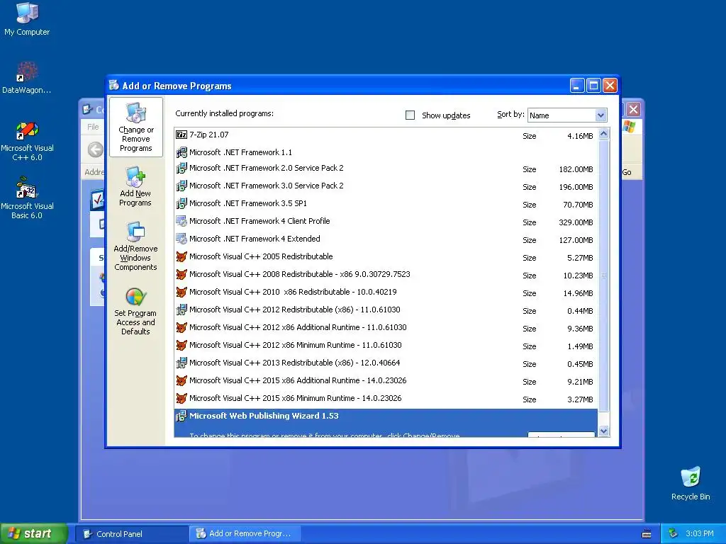The image size is (726, 544).
Task: Switch to Add or Remove Programs taskbar button
Action: (245, 534)
